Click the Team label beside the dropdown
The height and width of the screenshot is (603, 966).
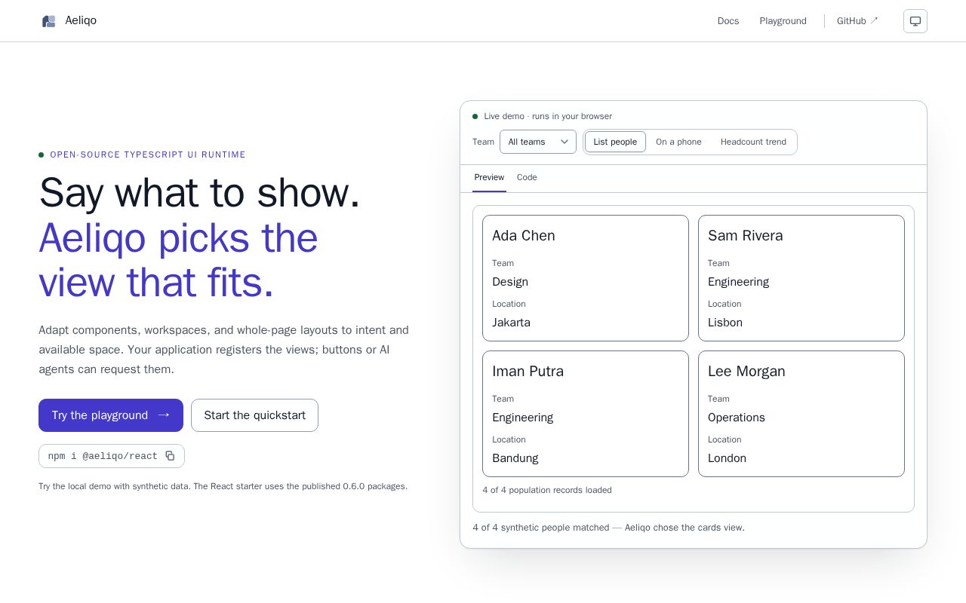click(483, 142)
